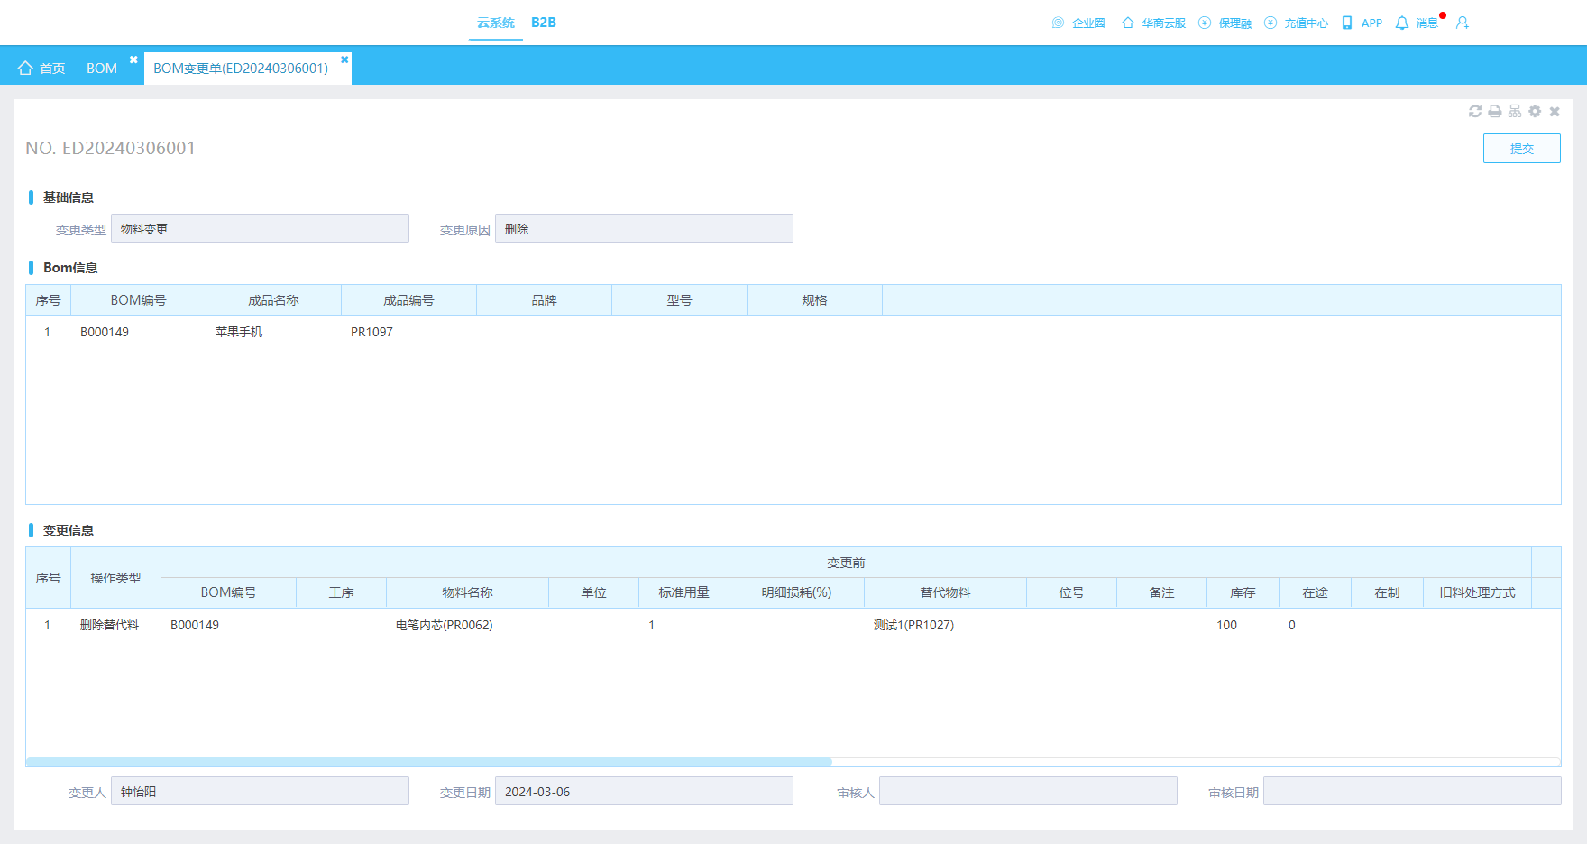This screenshot has width=1587, height=844.
Task: Click the horizontal scrollbar of 变更信息 table
Action: pos(429,762)
